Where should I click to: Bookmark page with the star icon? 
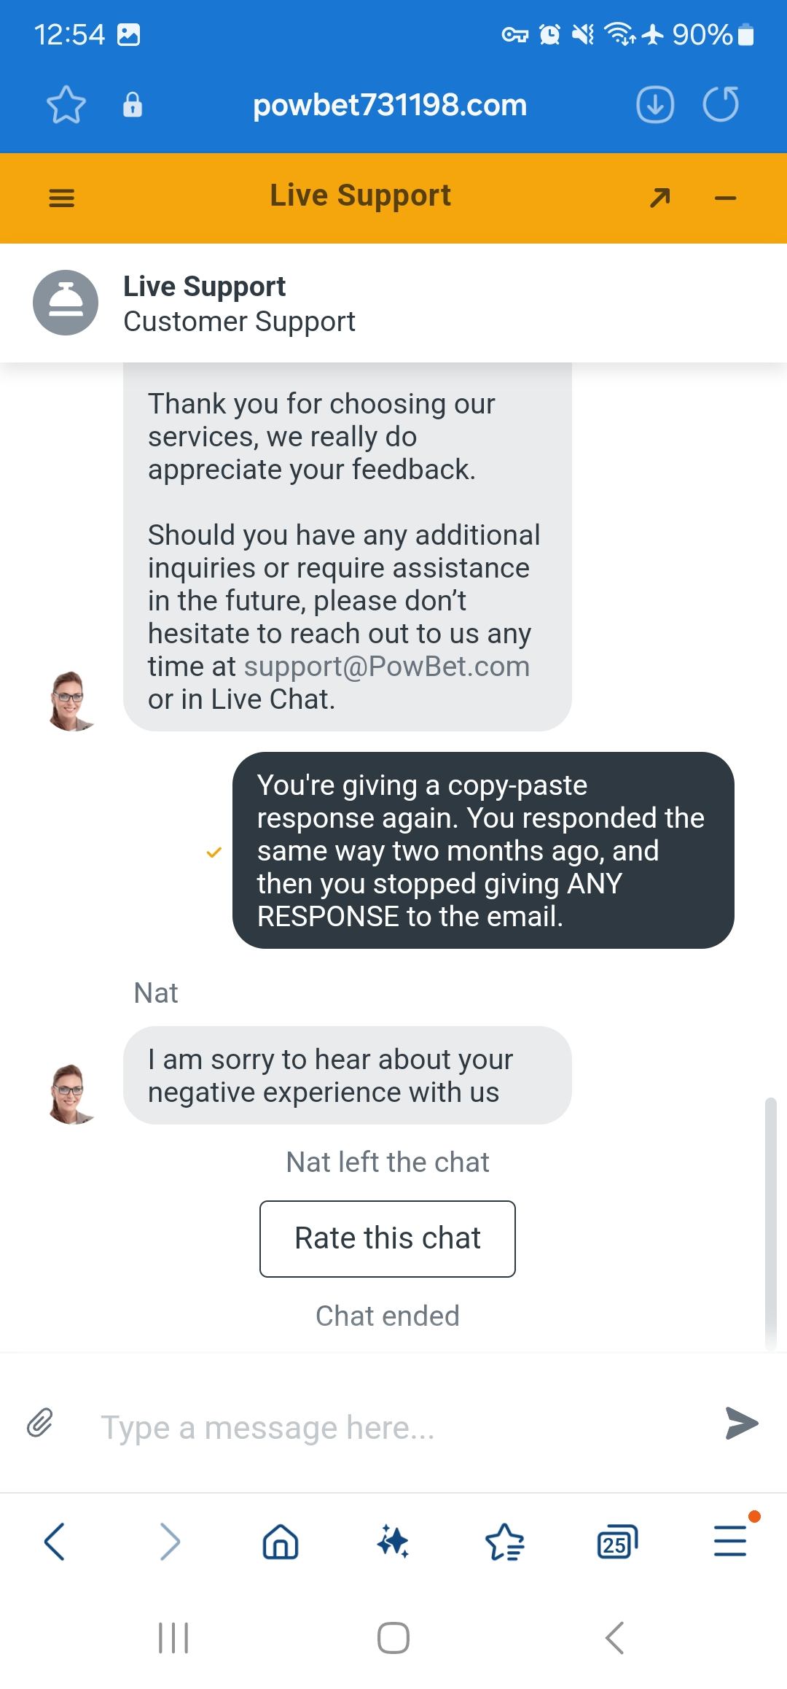pos(66,105)
